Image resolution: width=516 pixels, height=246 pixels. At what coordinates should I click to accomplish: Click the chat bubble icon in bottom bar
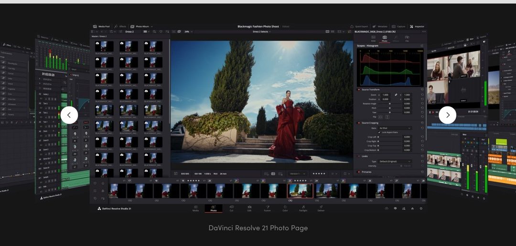point(395,208)
